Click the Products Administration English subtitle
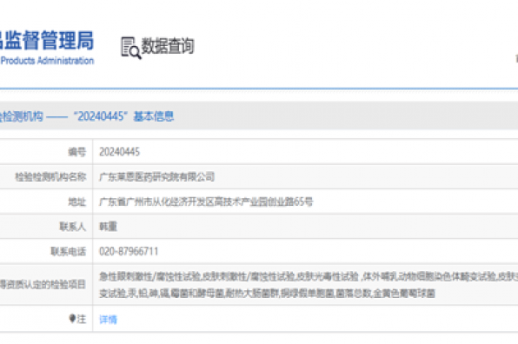 pyautogui.click(x=47, y=61)
